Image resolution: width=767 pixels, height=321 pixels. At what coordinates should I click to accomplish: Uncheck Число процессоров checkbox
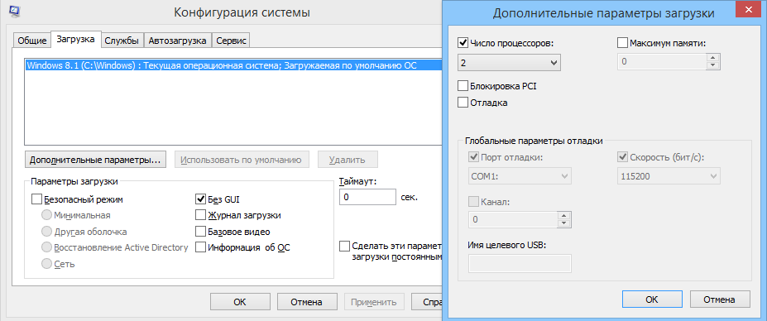tap(463, 43)
